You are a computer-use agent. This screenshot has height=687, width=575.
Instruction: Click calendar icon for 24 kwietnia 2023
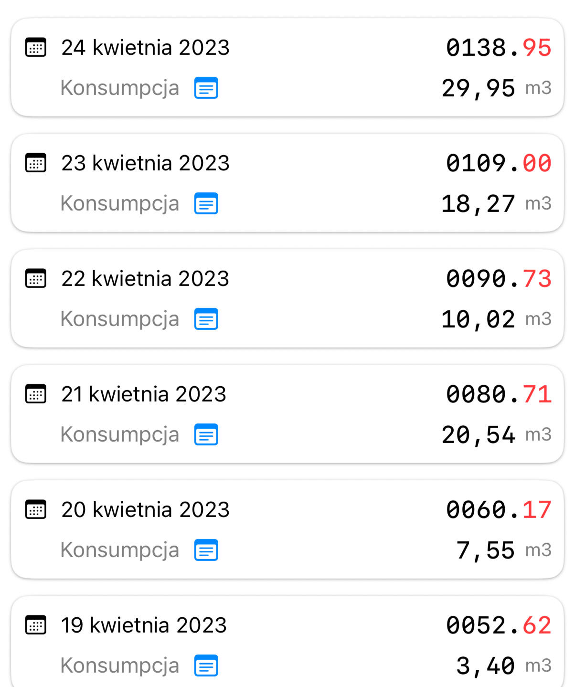tap(36, 47)
